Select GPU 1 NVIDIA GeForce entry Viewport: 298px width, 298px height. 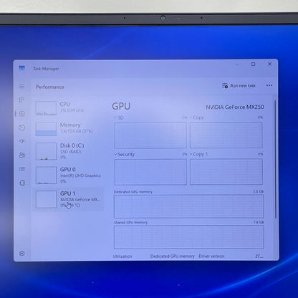click(x=69, y=199)
